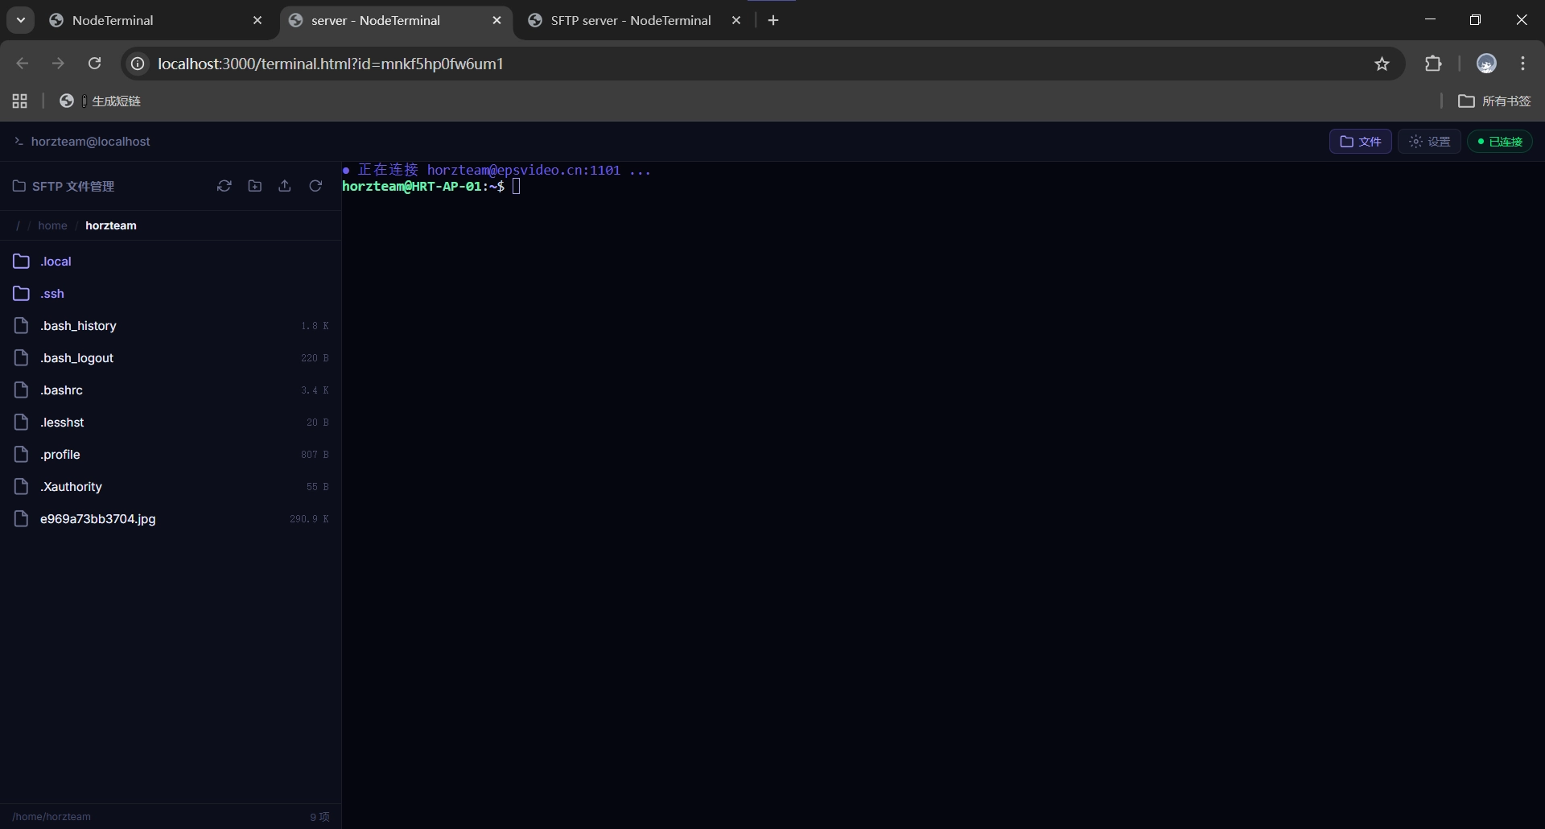Bookmark the page via the star
Screen dimensions: 1545x829
1383,64
